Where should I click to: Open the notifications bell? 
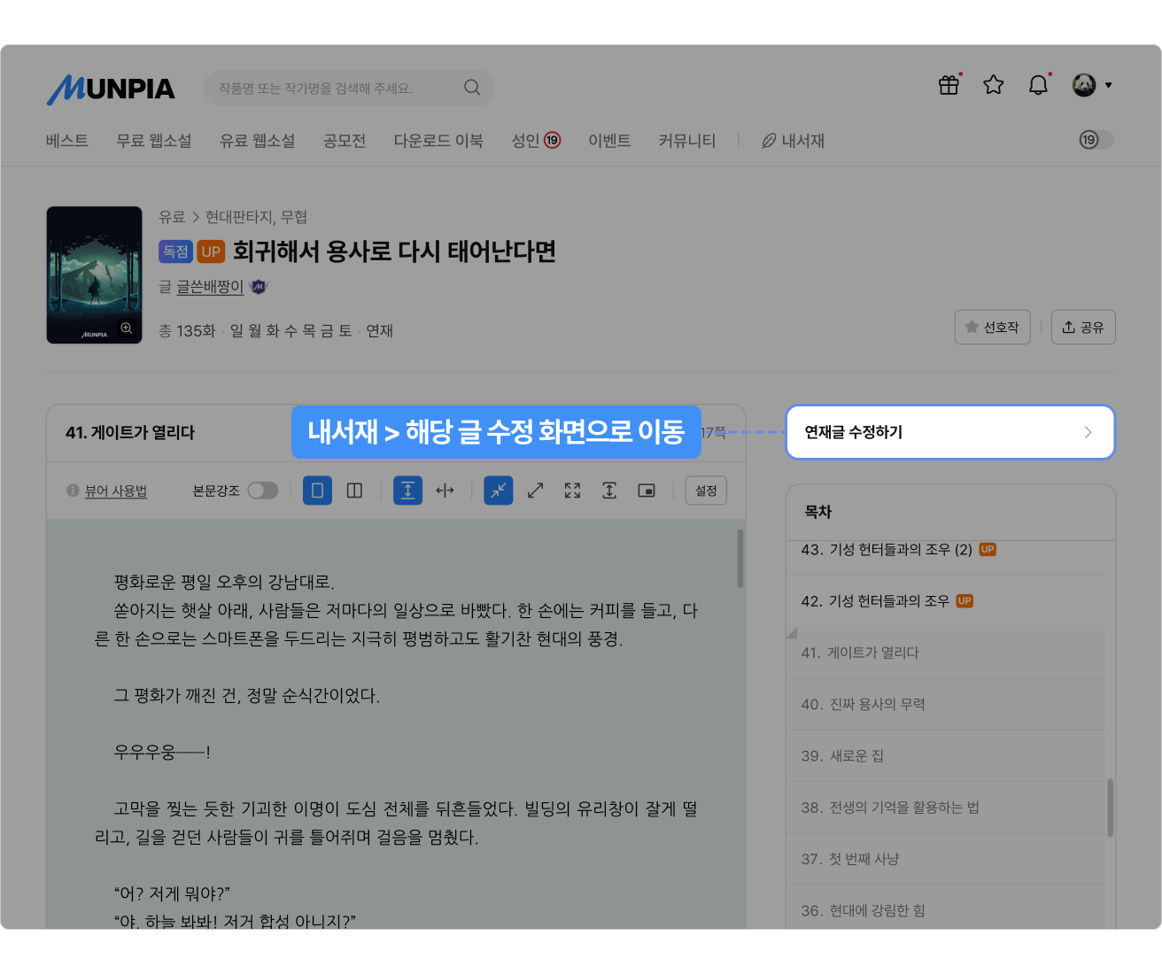(1038, 85)
